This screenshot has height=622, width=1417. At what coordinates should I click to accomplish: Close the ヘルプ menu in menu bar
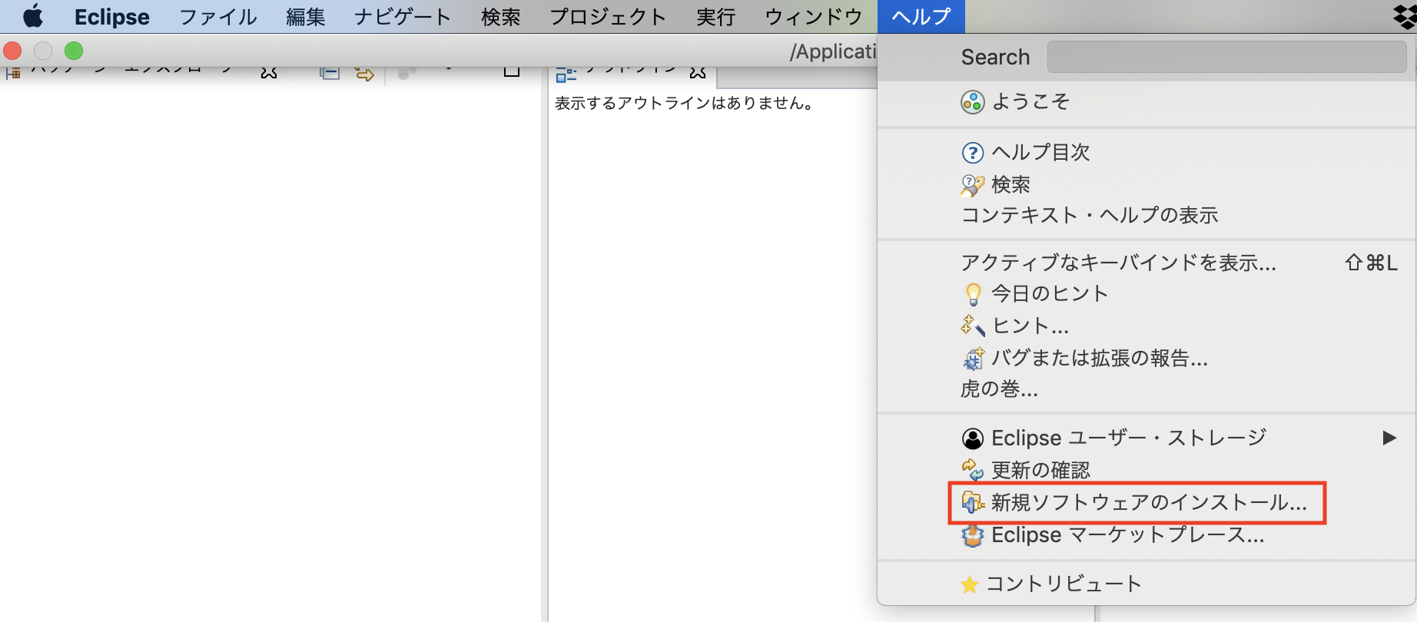(x=921, y=16)
